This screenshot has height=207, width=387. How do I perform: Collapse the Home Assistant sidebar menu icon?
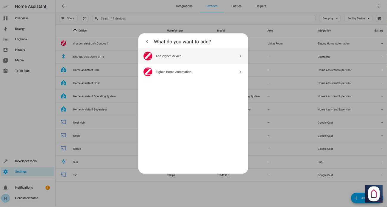pyautogui.click(x=5, y=6)
